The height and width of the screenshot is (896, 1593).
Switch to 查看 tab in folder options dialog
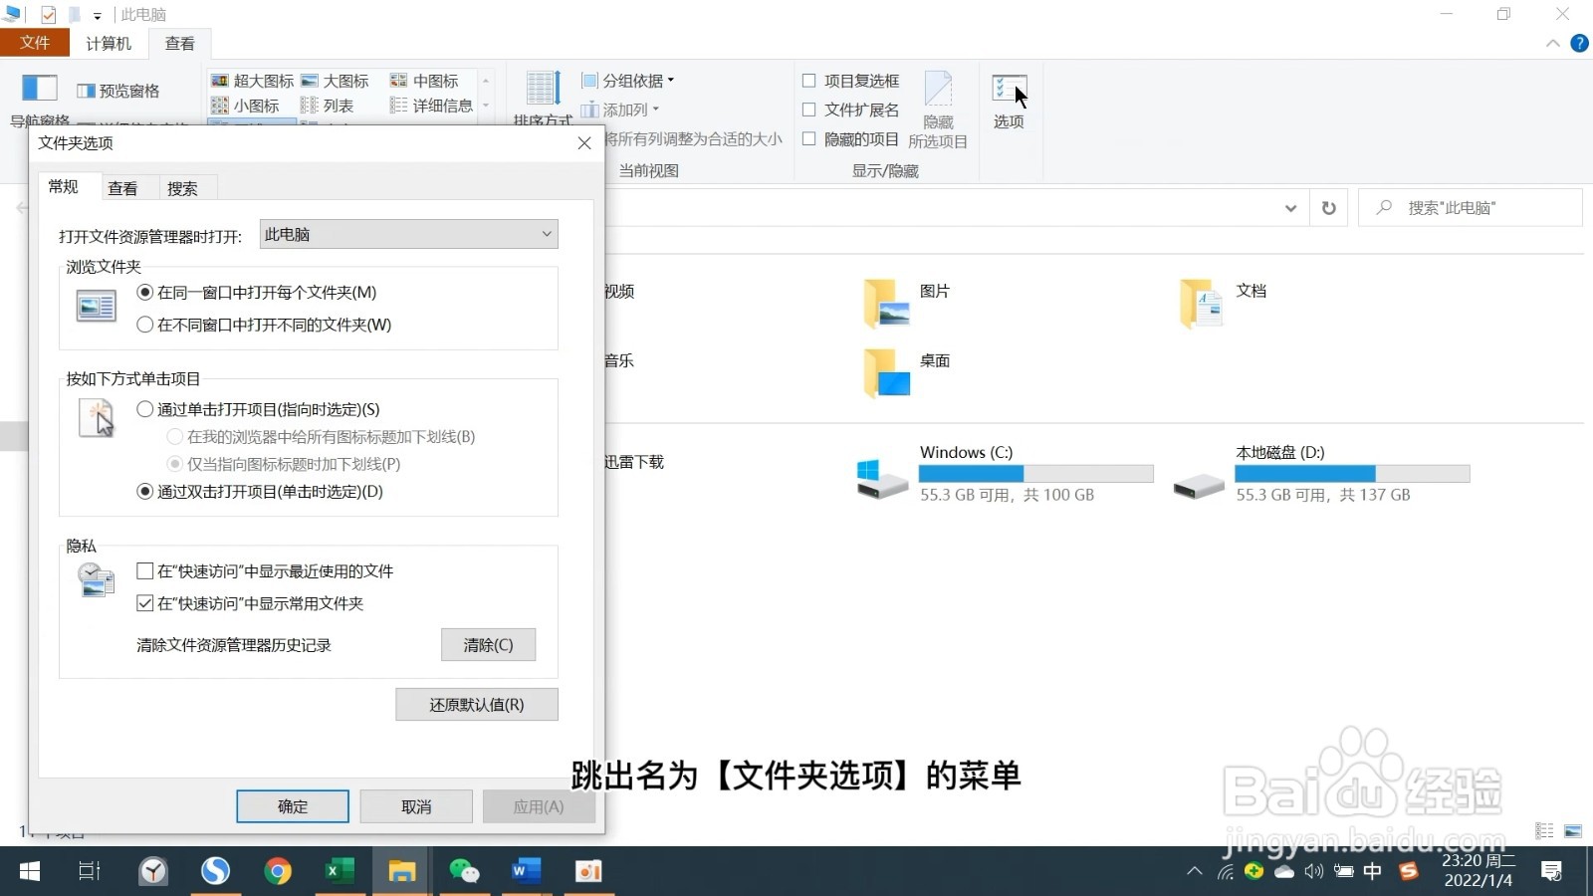[123, 188]
